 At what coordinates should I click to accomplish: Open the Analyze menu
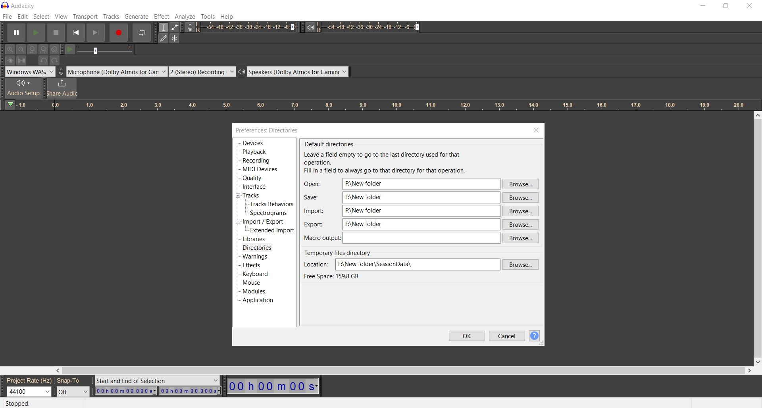coord(185,17)
